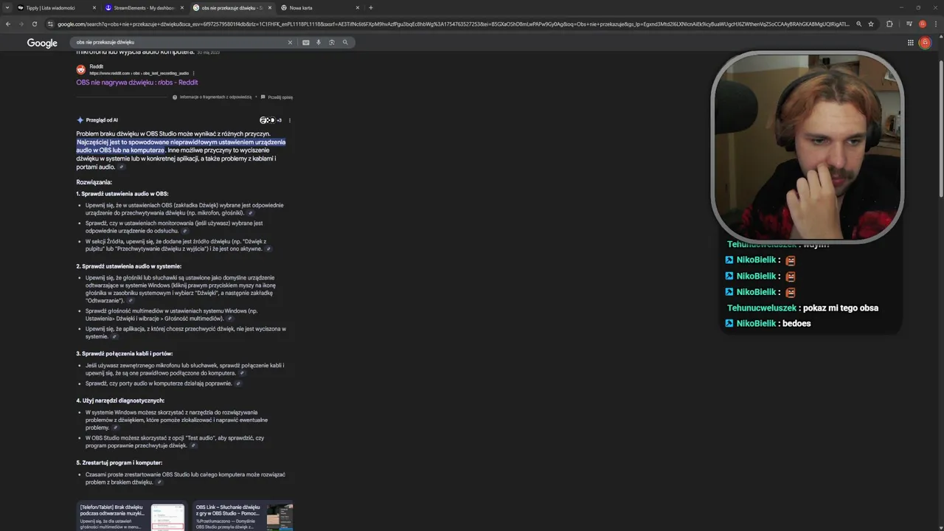
Task: Open the Reddit result three-dot options
Action: pos(194,73)
